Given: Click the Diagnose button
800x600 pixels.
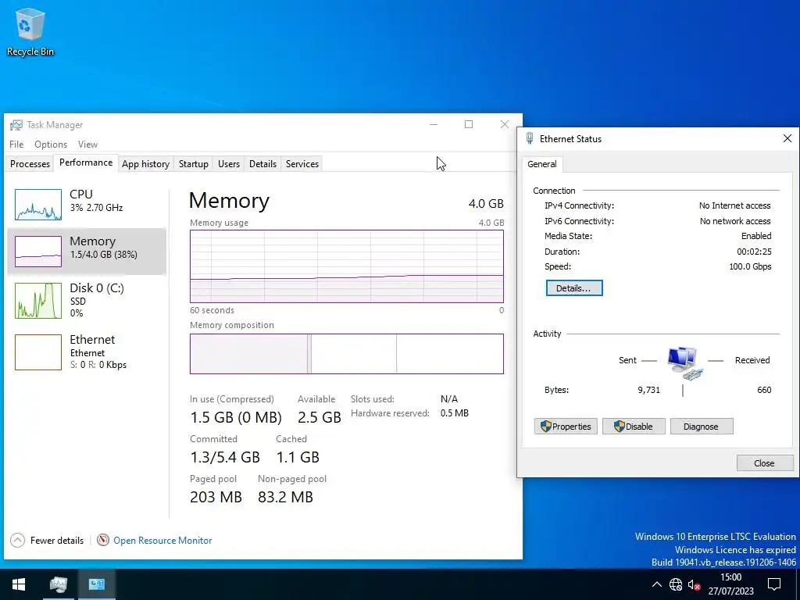Looking at the screenshot, I should coord(701,427).
